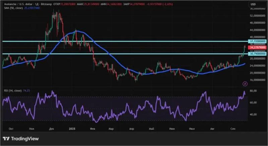
Task: Click the SMA value 25.27 in legend
Action: pos(32,7)
